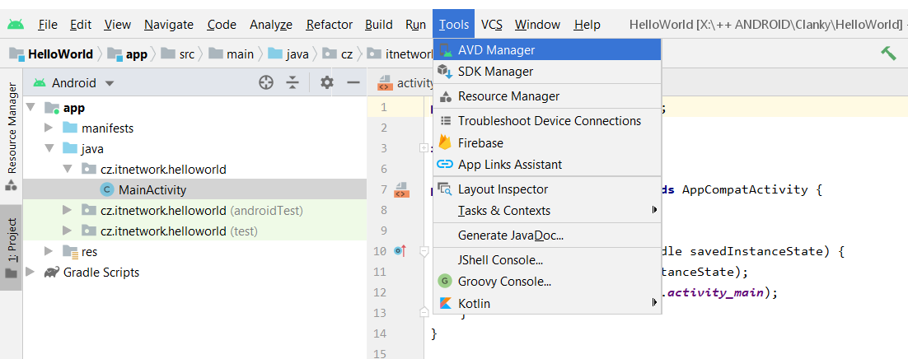Launch App Links Assistant
The width and height of the screenshot is (908, 359).
point(509,164)
